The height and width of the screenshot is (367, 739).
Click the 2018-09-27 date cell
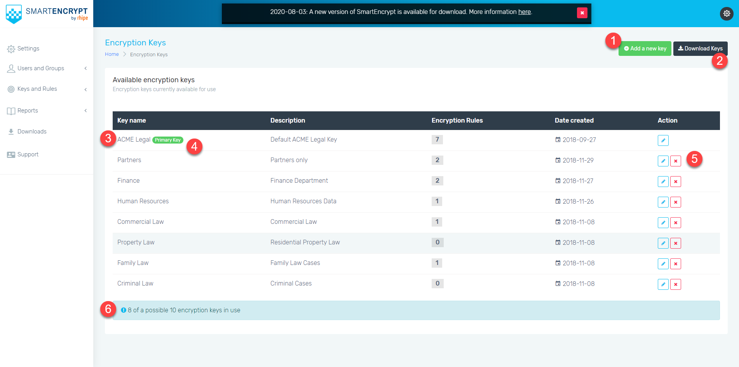click(575, 140)
